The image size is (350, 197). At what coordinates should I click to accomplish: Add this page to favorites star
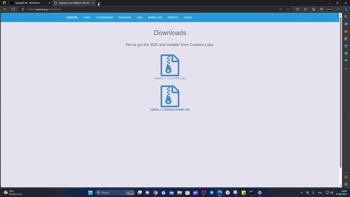(x=288, y=9)
